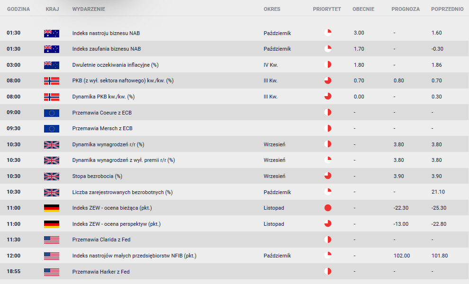Click UK flag for Dynamika wynagrodzeń r/r
The image size is (469, 284).
click(x=52, y=145)
